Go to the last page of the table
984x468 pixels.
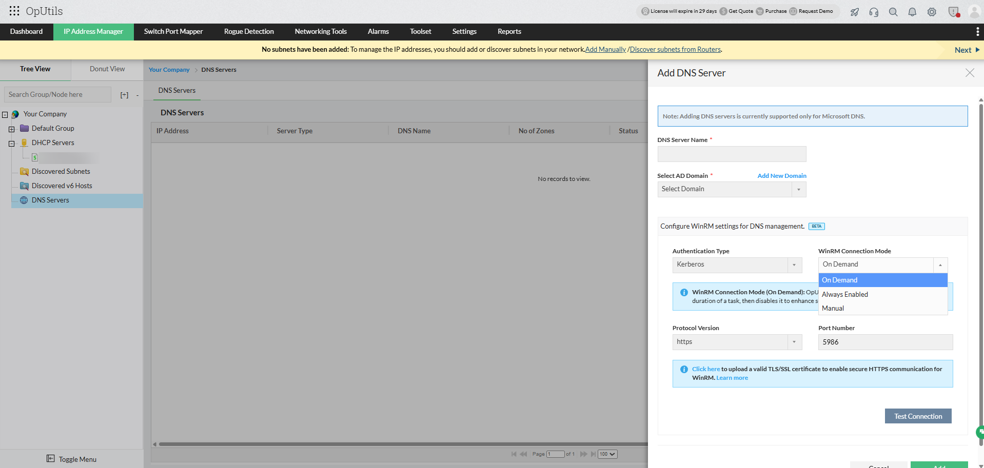(x=593, y=454)
